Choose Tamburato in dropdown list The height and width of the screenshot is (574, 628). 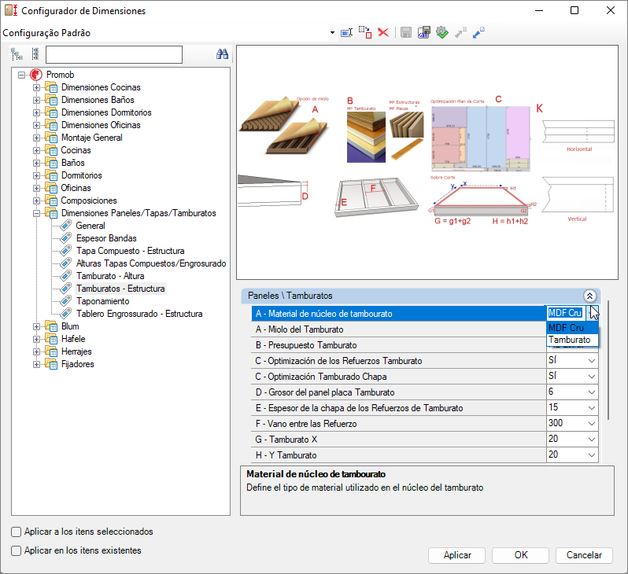[x=572, y=340]
